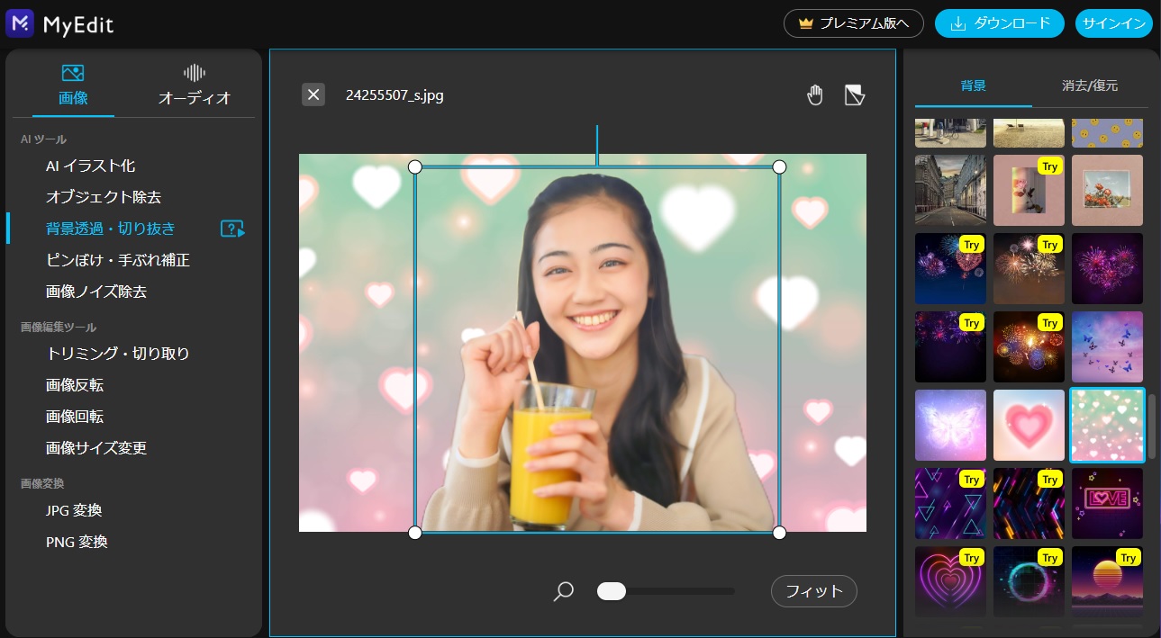Choose the purple fireworks background
1161x638 pixels.
click(x=1107, y=268)
